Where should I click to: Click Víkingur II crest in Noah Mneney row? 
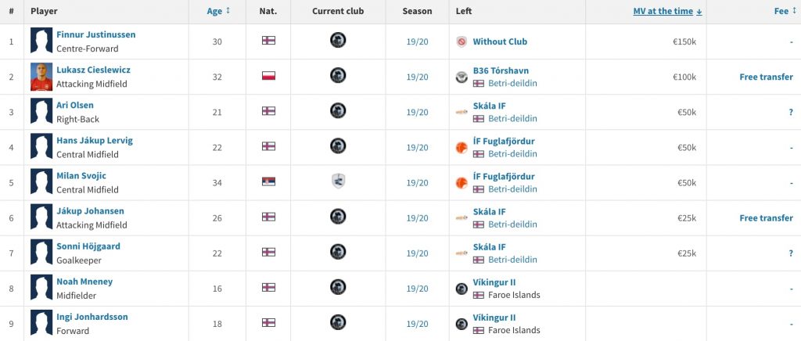(x=462, y=289)
